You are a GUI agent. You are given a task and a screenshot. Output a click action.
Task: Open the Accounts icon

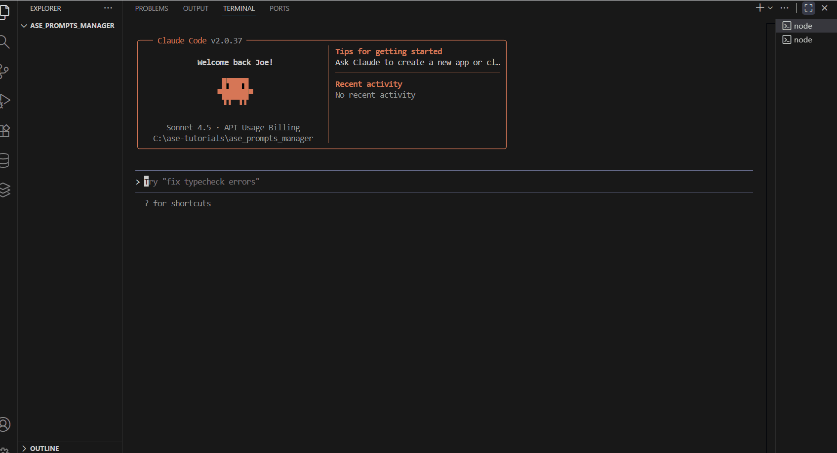4,424
